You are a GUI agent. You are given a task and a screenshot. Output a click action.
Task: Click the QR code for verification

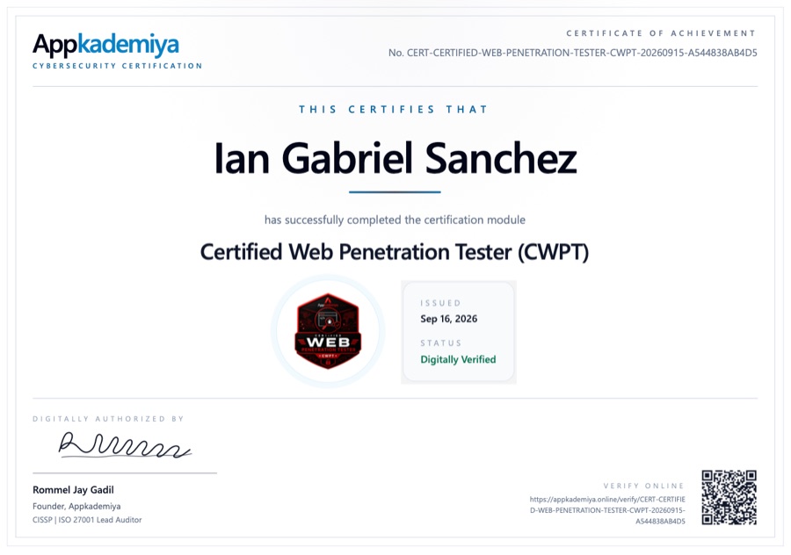tap(729, 498)
